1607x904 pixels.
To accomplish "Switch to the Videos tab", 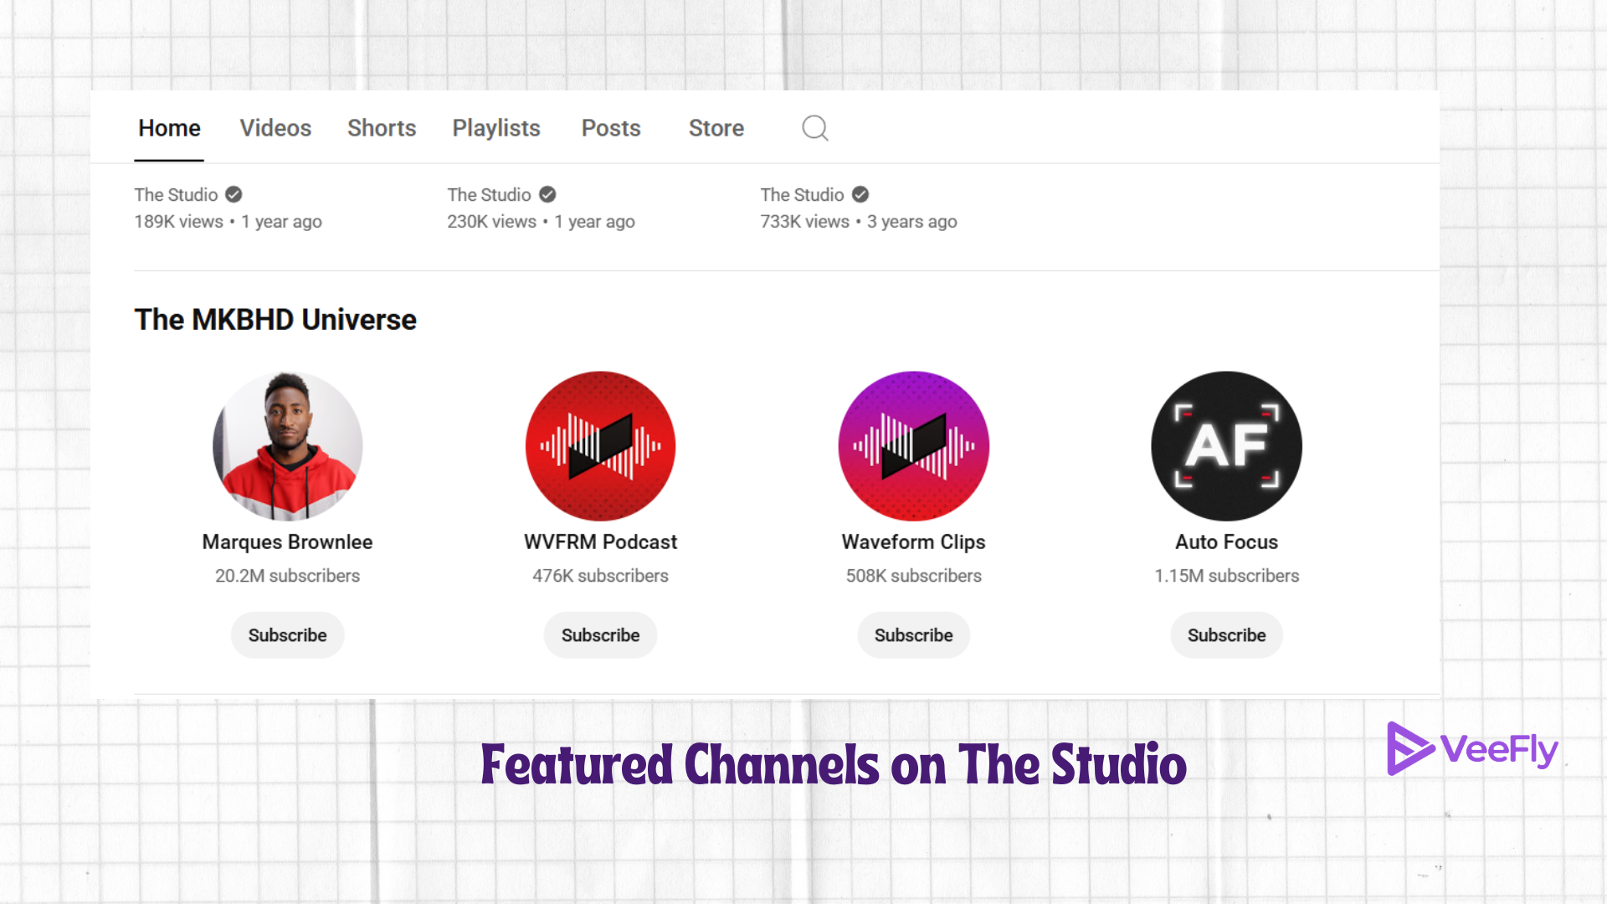I will point(275,128).
